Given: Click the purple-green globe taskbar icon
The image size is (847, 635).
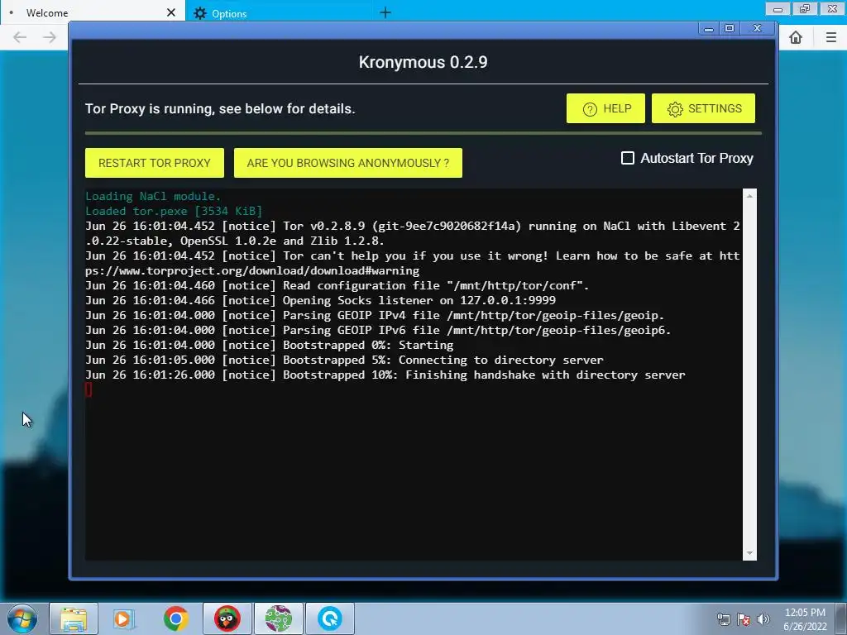Looking at the screenshot, I should [x=278, y=618].
